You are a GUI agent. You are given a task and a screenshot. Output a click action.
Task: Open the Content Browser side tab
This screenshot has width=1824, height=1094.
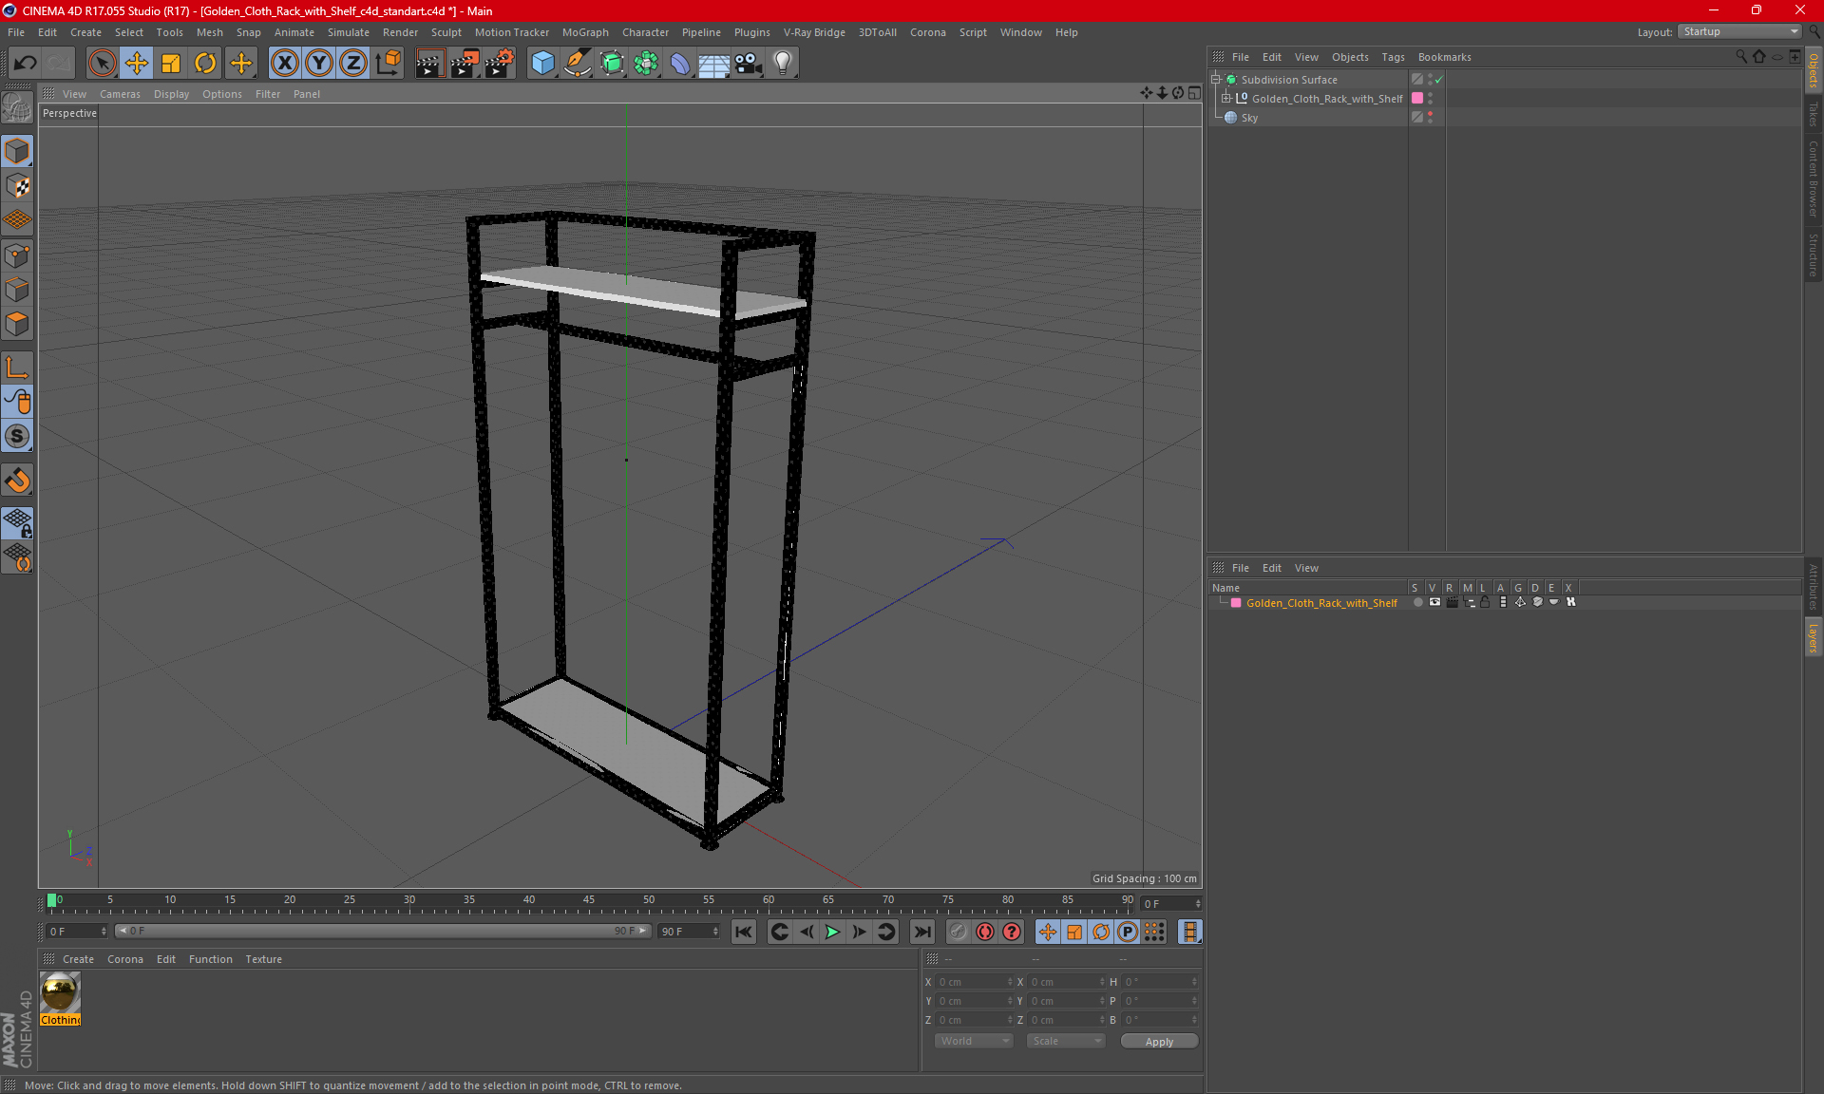point(1813,179)
